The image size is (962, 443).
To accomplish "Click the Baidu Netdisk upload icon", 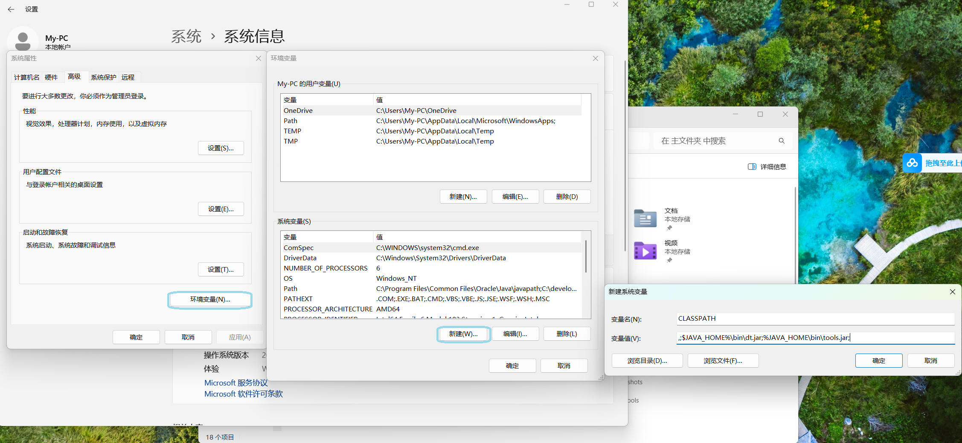I will click(913, 163).
